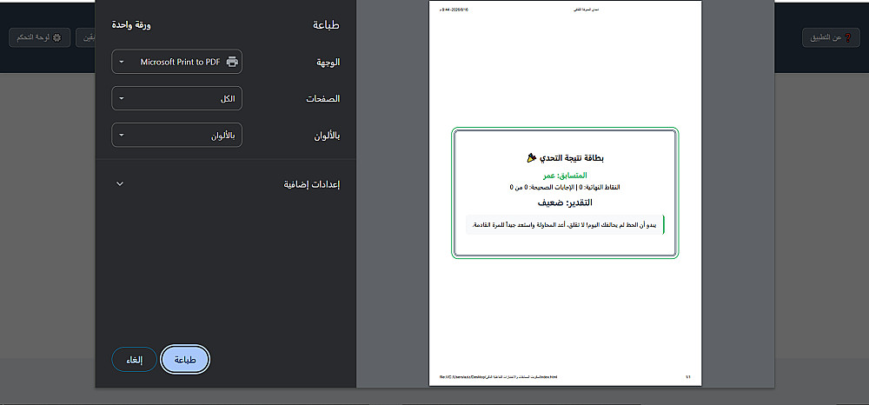Click the party popper emoji in card title
This screenshot has height=405, width=869.
(x=532, y=158)
